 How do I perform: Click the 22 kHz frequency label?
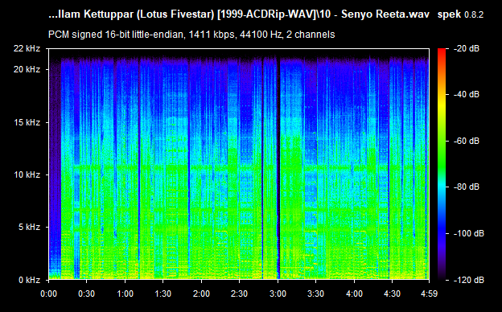click(27, 48)
